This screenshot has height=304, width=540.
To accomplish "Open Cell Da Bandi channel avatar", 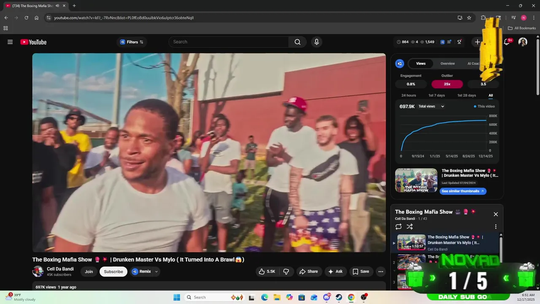I will click(x=38, y=271).
